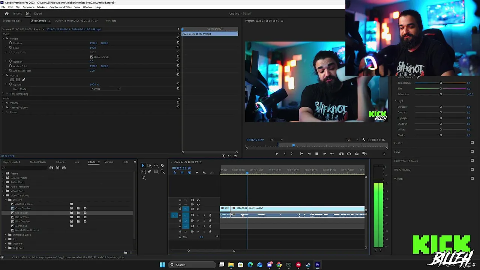Filter effects by Accelerated Effects badge

click(51, 168)
